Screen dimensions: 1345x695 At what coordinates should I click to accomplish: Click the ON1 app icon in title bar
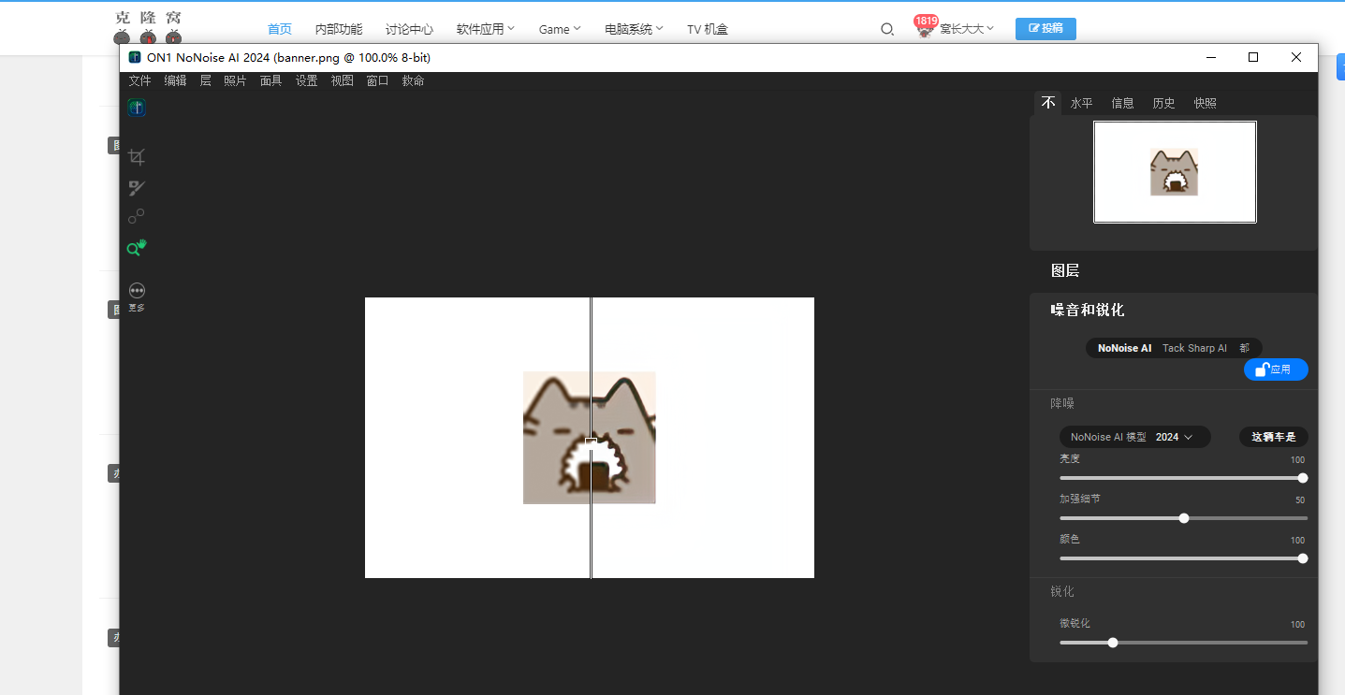click(135, 57)
